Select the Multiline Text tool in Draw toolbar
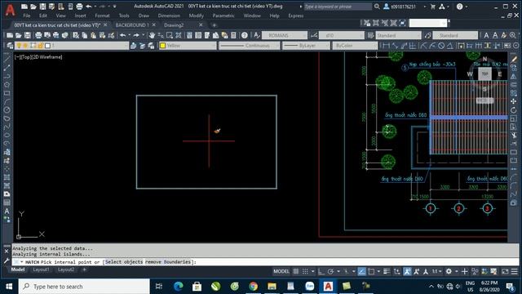Image resolution: width=522 pixels, height=294 pixels. [x=7, y=211]
